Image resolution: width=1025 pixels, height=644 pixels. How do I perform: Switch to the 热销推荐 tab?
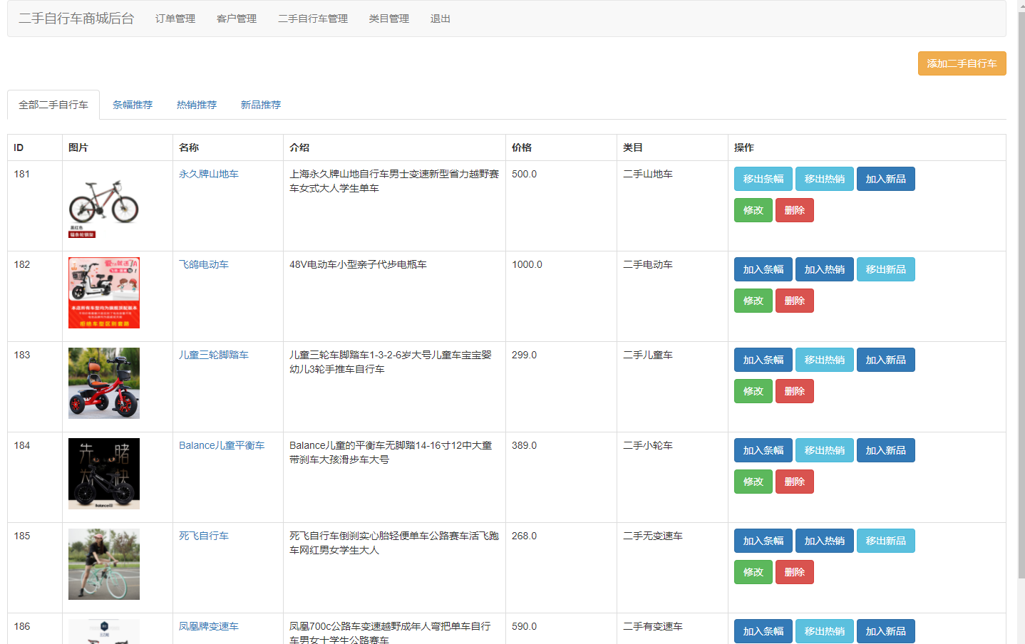click(196, 104)
